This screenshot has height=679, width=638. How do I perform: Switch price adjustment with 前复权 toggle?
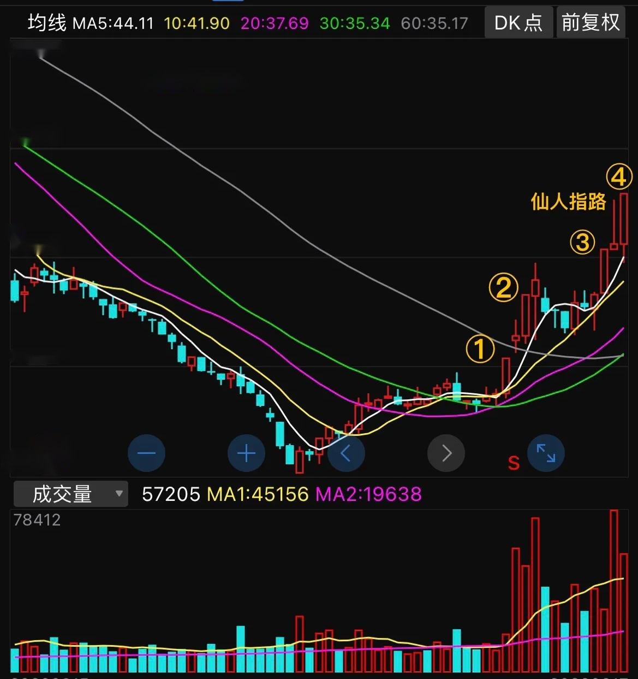click(x=591, y=22)
